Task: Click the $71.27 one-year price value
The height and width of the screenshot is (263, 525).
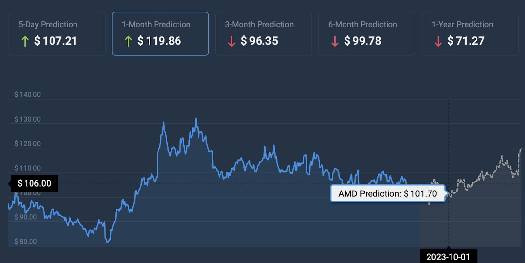Action: tap(466, 41)
